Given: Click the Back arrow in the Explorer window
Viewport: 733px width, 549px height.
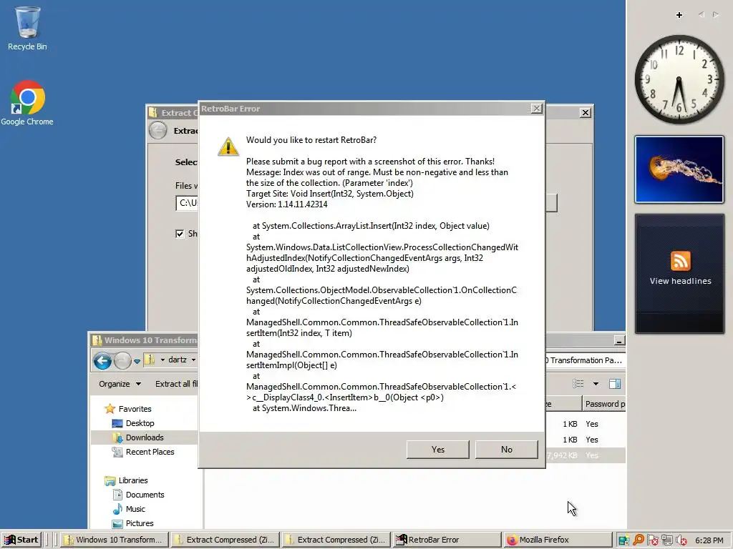Looking at the screenshot, I should (x=102, y=360).
